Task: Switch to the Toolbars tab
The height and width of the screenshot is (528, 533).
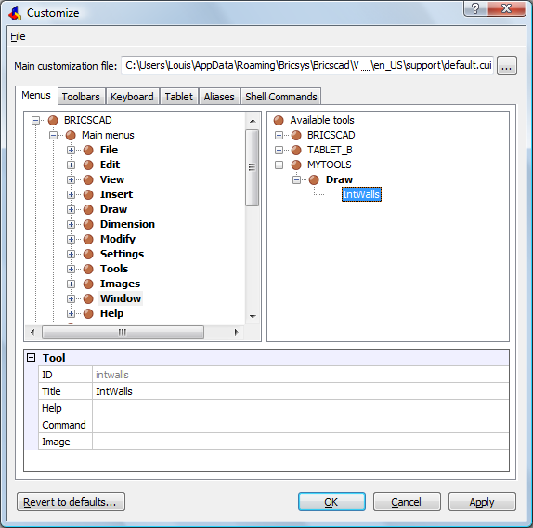Action: (x=81, y=97)
